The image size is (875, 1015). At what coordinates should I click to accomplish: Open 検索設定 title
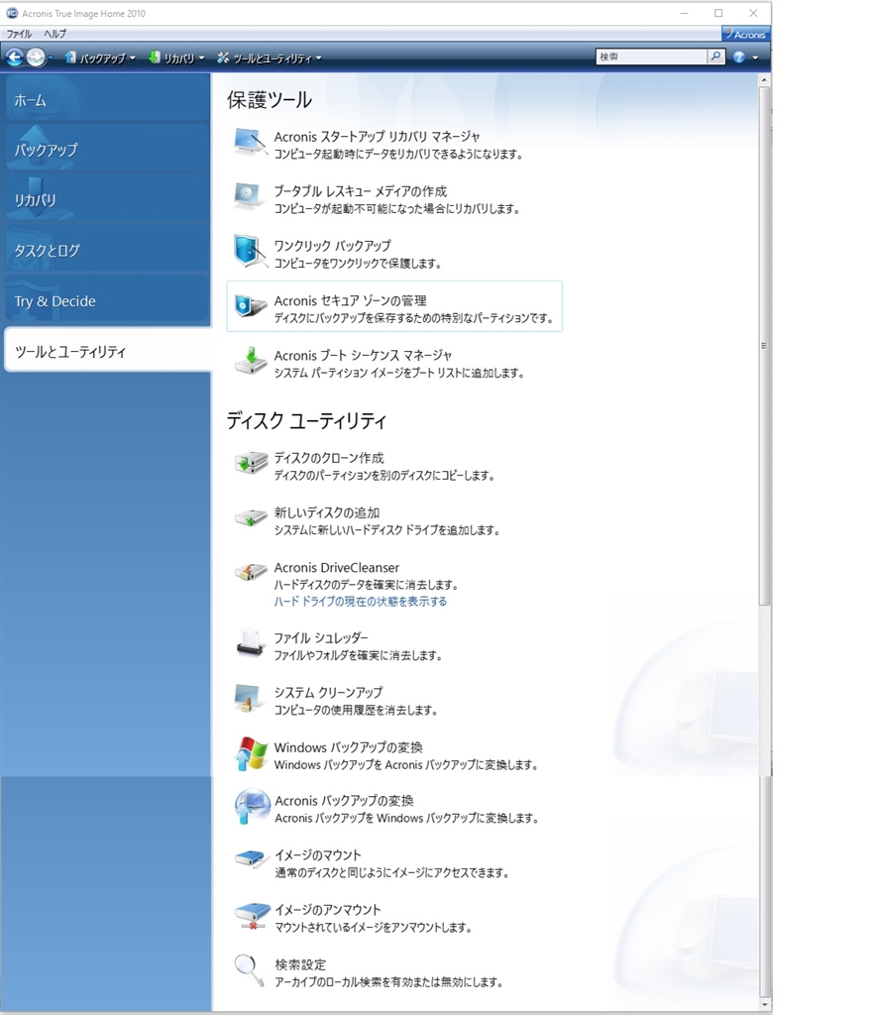pyautogui.click(x=300, y=964)
